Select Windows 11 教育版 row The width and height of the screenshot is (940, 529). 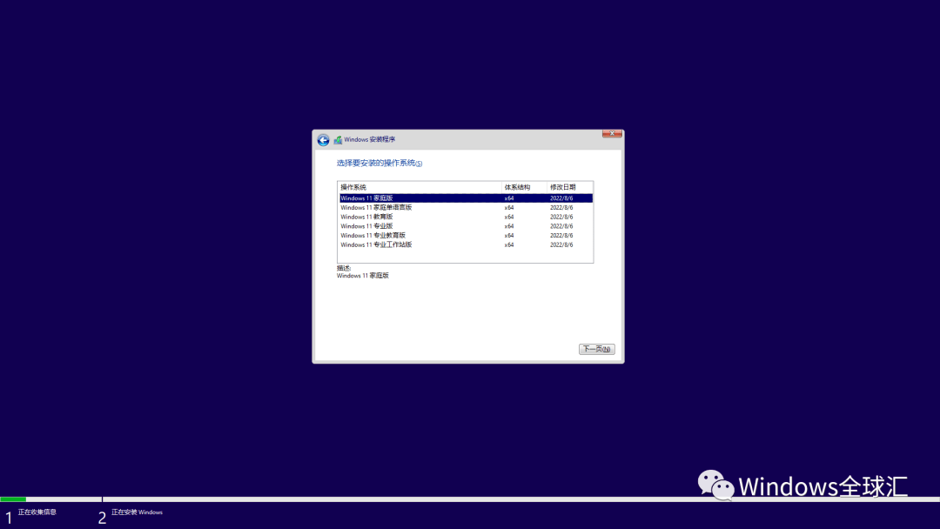tap(465, 217)
